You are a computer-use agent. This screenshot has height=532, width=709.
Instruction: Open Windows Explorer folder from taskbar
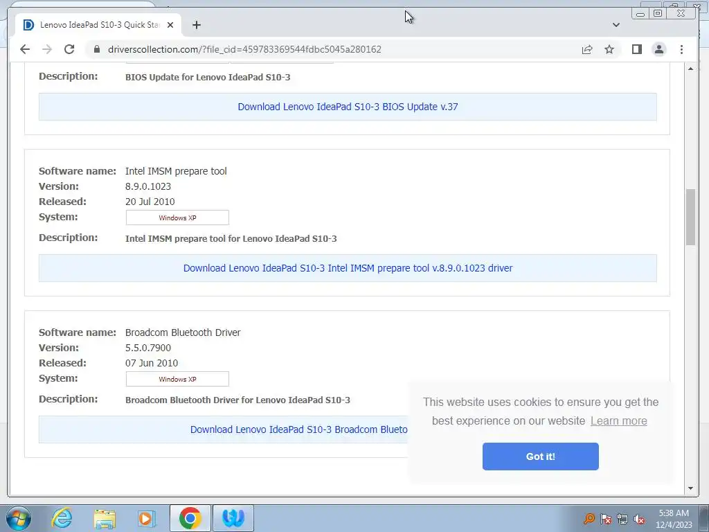(x=105, y=518)
